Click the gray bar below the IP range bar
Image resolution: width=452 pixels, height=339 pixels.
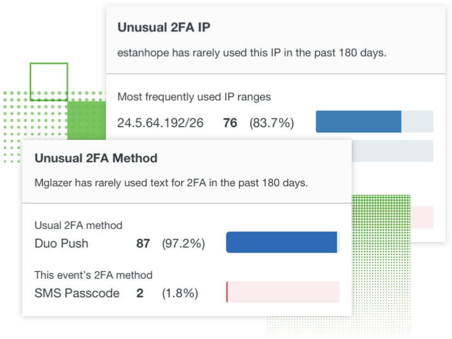[392, 151]
